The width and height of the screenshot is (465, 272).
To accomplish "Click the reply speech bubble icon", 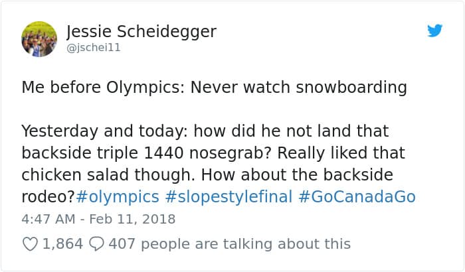I will pos(96,244).
